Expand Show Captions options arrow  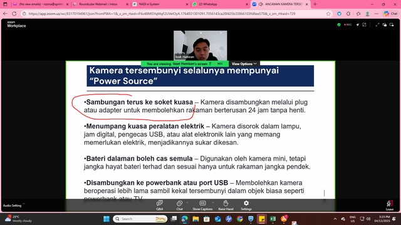[213, 202]
